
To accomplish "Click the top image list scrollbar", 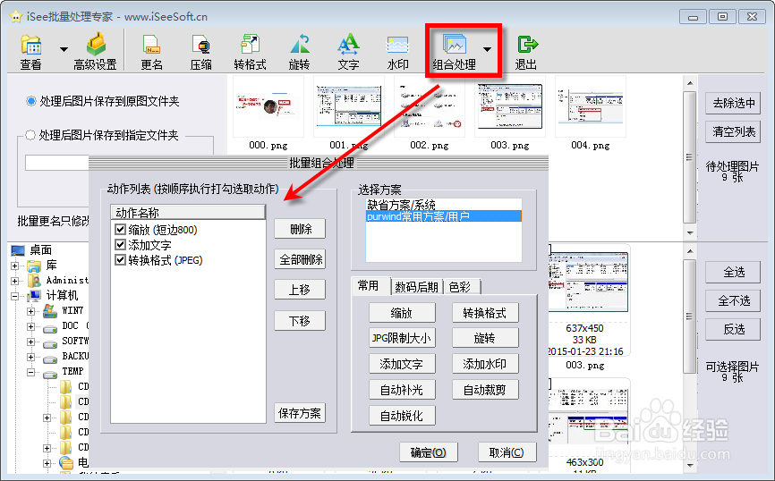I will [690, 157].
